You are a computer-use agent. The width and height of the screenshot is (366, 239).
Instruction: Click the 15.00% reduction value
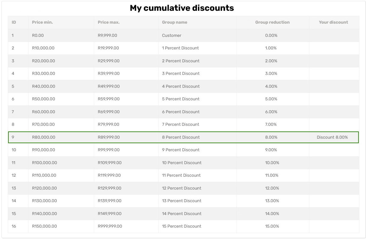click(272, 226)
